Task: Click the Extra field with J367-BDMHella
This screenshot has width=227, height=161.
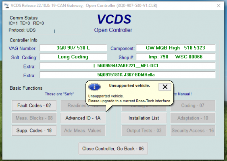Action: (127, 75)
